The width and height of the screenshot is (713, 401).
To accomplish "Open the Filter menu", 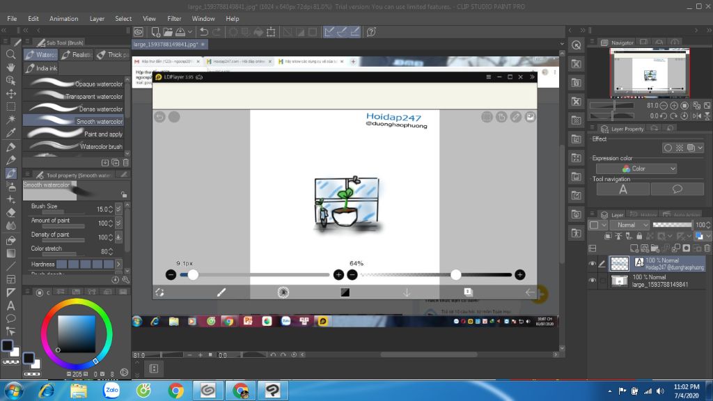I will pos(174,19).
